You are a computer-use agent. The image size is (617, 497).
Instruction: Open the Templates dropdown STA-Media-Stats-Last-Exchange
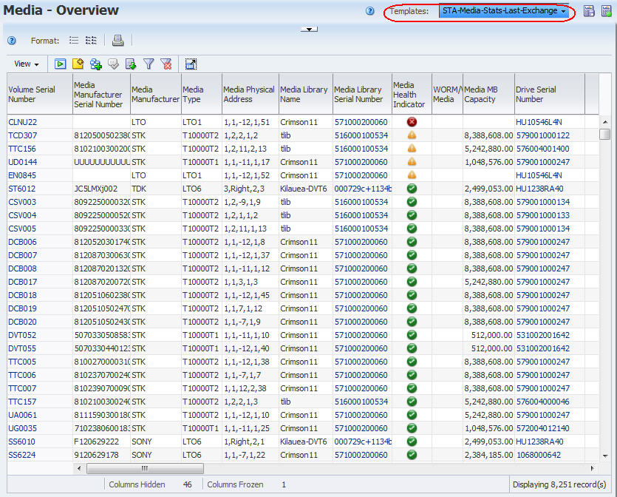504,11
